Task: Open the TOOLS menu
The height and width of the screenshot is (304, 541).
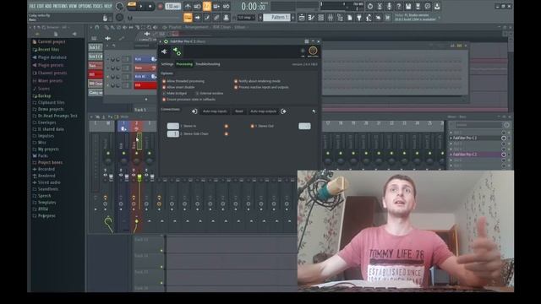Action: (x=98, y=6)
